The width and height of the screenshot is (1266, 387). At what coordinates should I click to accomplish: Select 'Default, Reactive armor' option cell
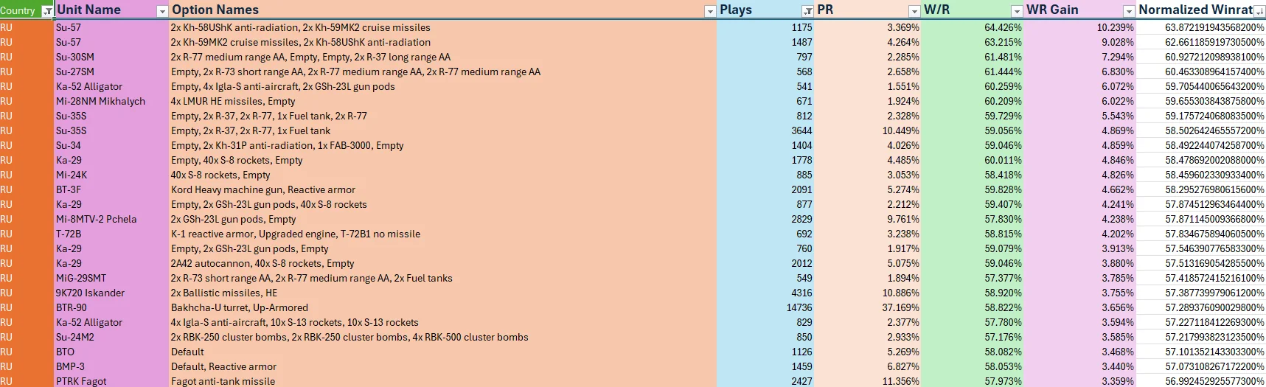click(x=443, y=366)
